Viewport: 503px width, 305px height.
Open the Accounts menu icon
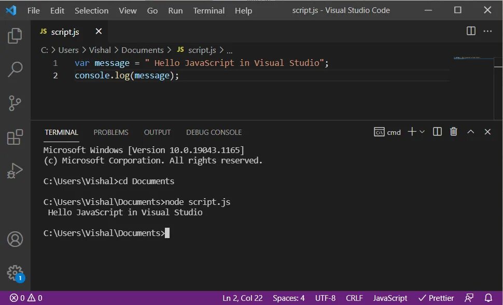point(15,239)
